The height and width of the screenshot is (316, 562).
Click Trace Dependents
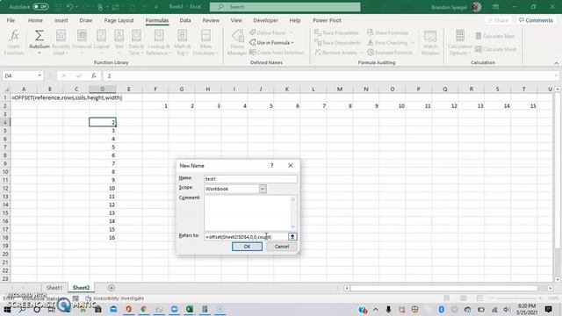pos(337,43)
